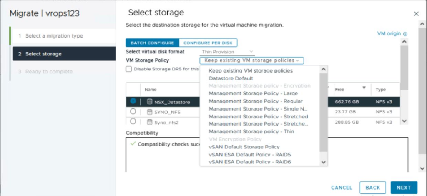Click the policy list scroll-up arrow
Screen dimensions: 427x196
click(324, 69)
